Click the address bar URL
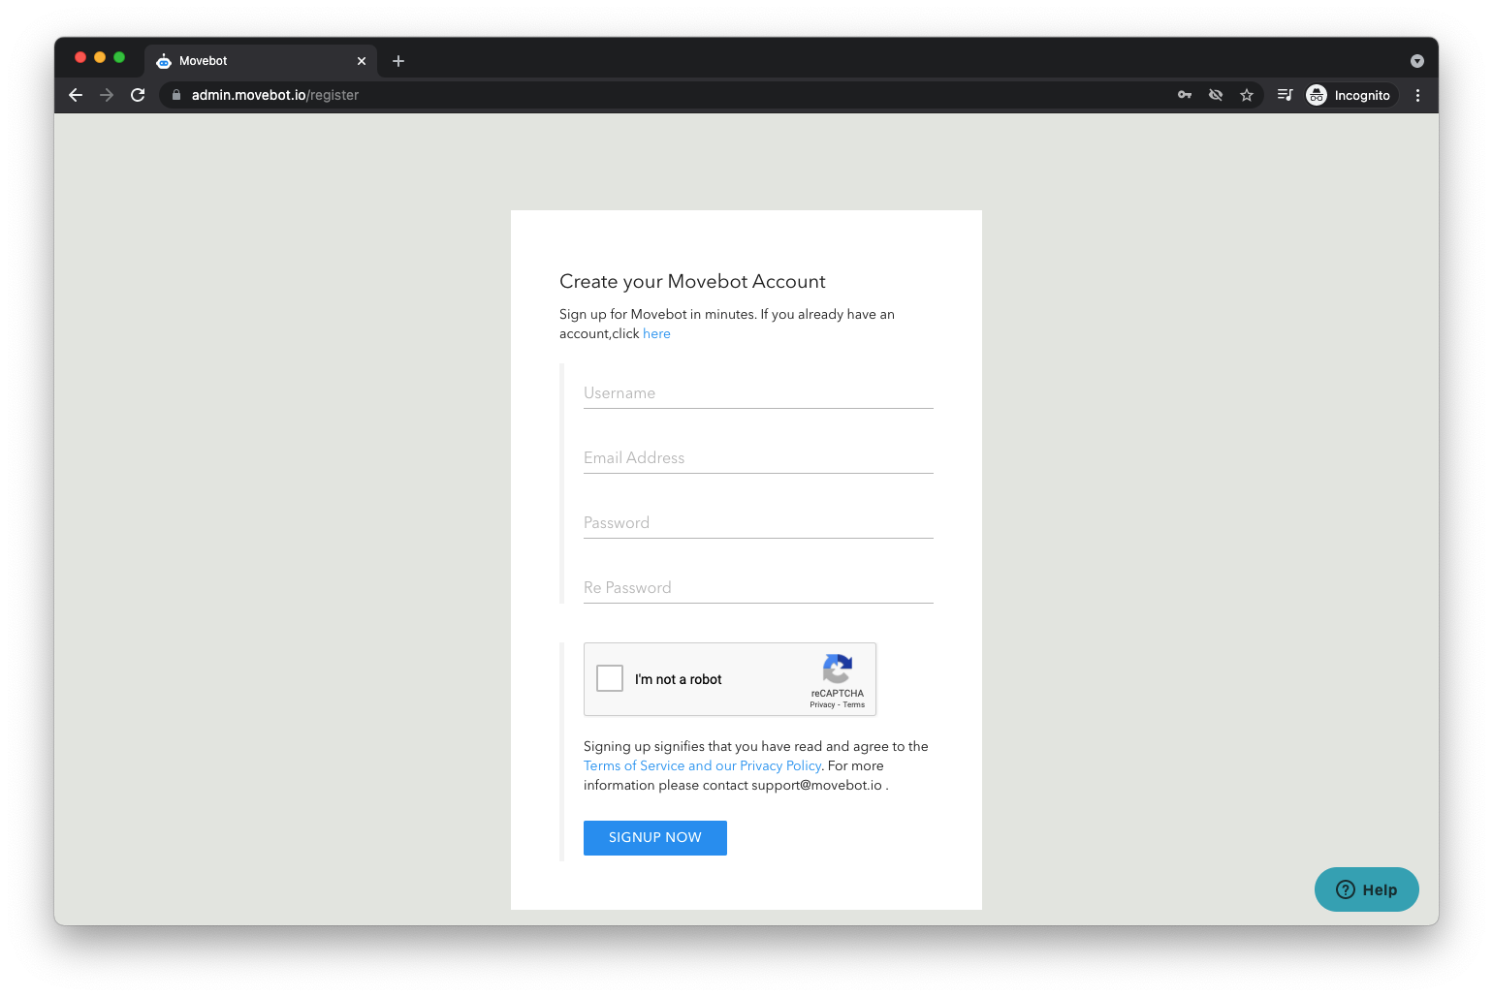Viewport: 1493px width, 997px height. coord(275,95)
